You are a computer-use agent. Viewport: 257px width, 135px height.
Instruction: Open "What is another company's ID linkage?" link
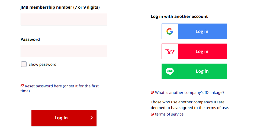click(189, 93)
